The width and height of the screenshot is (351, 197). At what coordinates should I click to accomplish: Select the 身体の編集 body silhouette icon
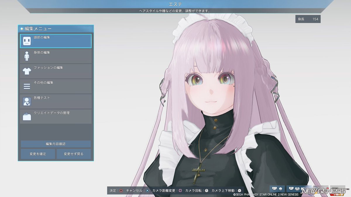tap(27, 56)
